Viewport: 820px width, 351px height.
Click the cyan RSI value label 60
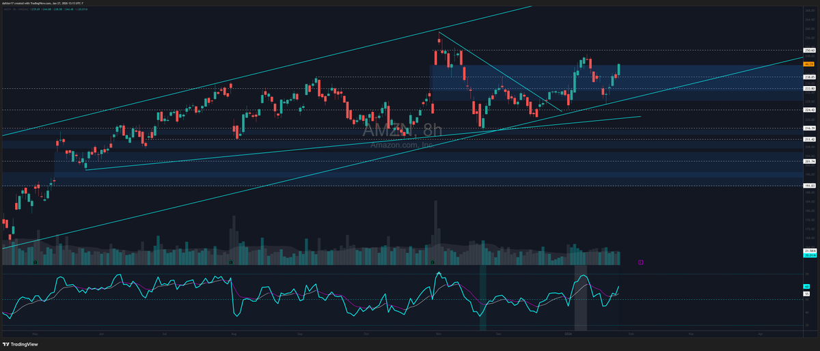pyautogui.click(x=806, y=286)
